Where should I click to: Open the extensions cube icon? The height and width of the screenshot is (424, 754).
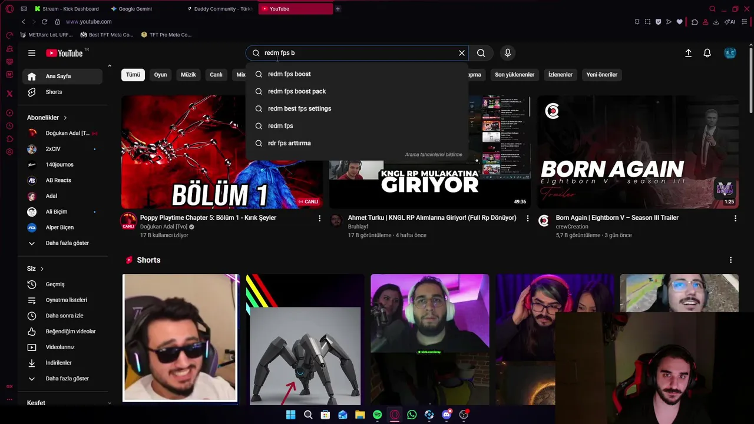click(695, 22)
